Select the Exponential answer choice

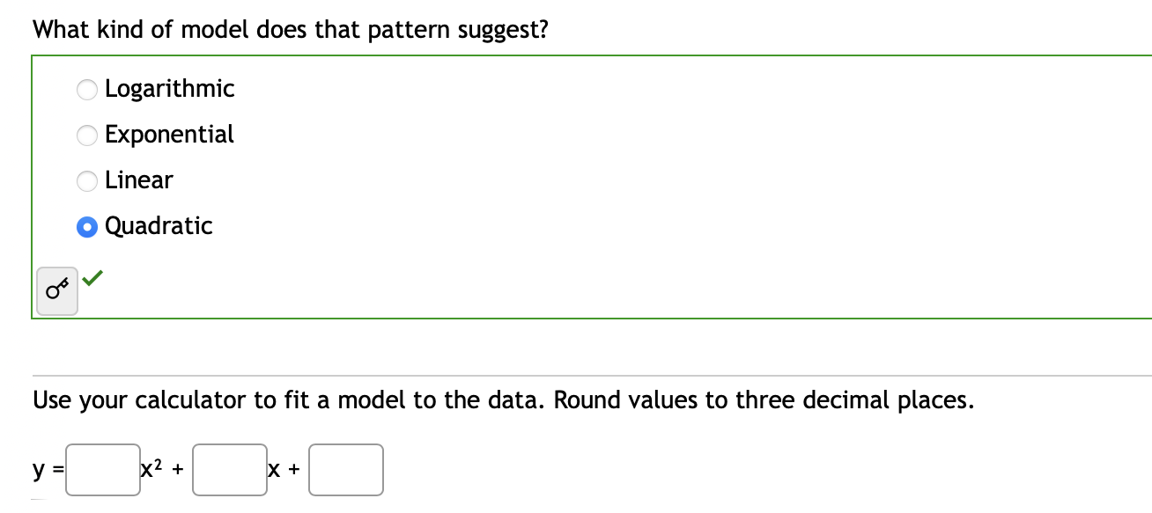pyautogui.click(x=86, y=135)
